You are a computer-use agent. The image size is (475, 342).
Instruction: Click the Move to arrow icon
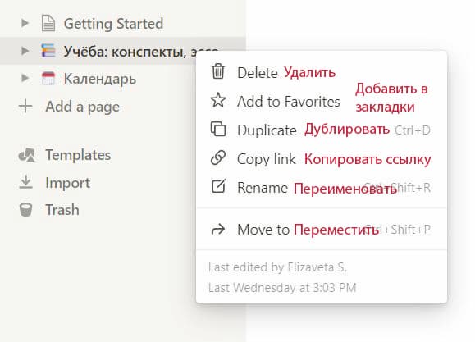click(218, 230)
